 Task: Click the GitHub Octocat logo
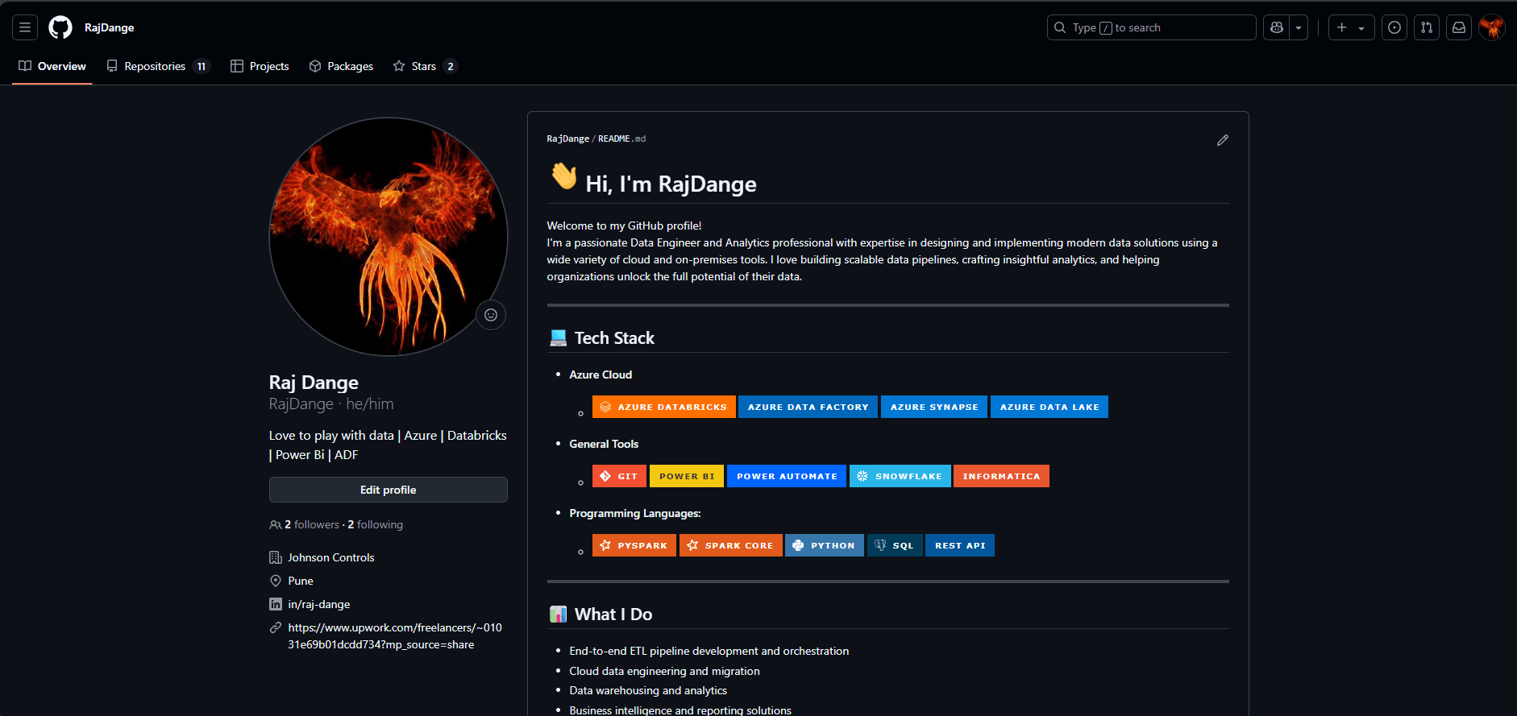[60, 27]
